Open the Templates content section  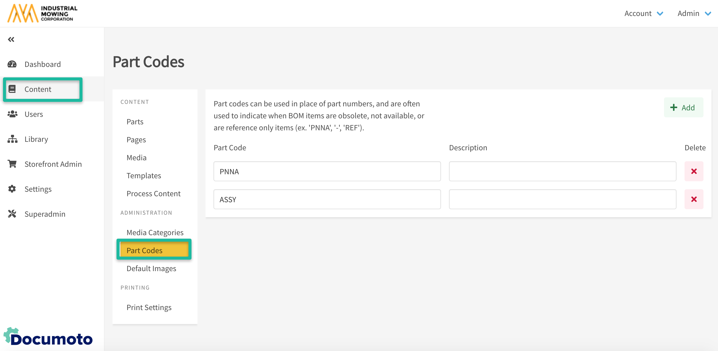coord(143,176)
